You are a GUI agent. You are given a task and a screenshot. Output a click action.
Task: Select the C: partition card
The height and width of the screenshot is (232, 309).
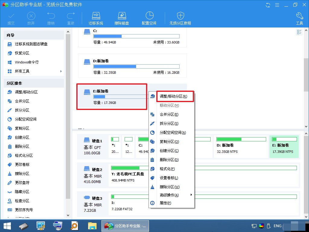click(x=132, y=37)
